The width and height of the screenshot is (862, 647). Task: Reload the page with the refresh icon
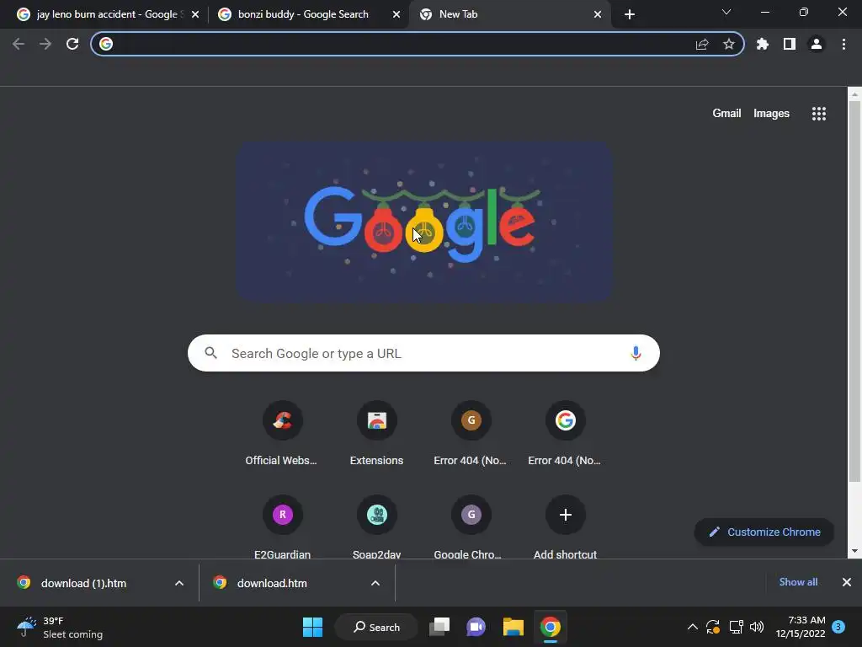(72, 44)
